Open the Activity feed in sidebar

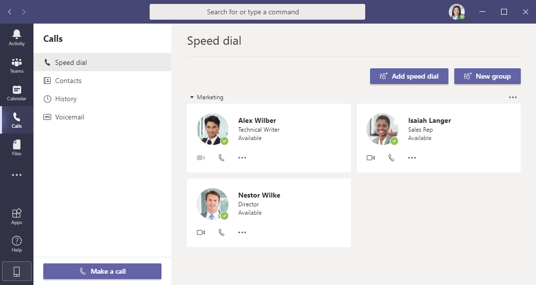pos(17,37)
